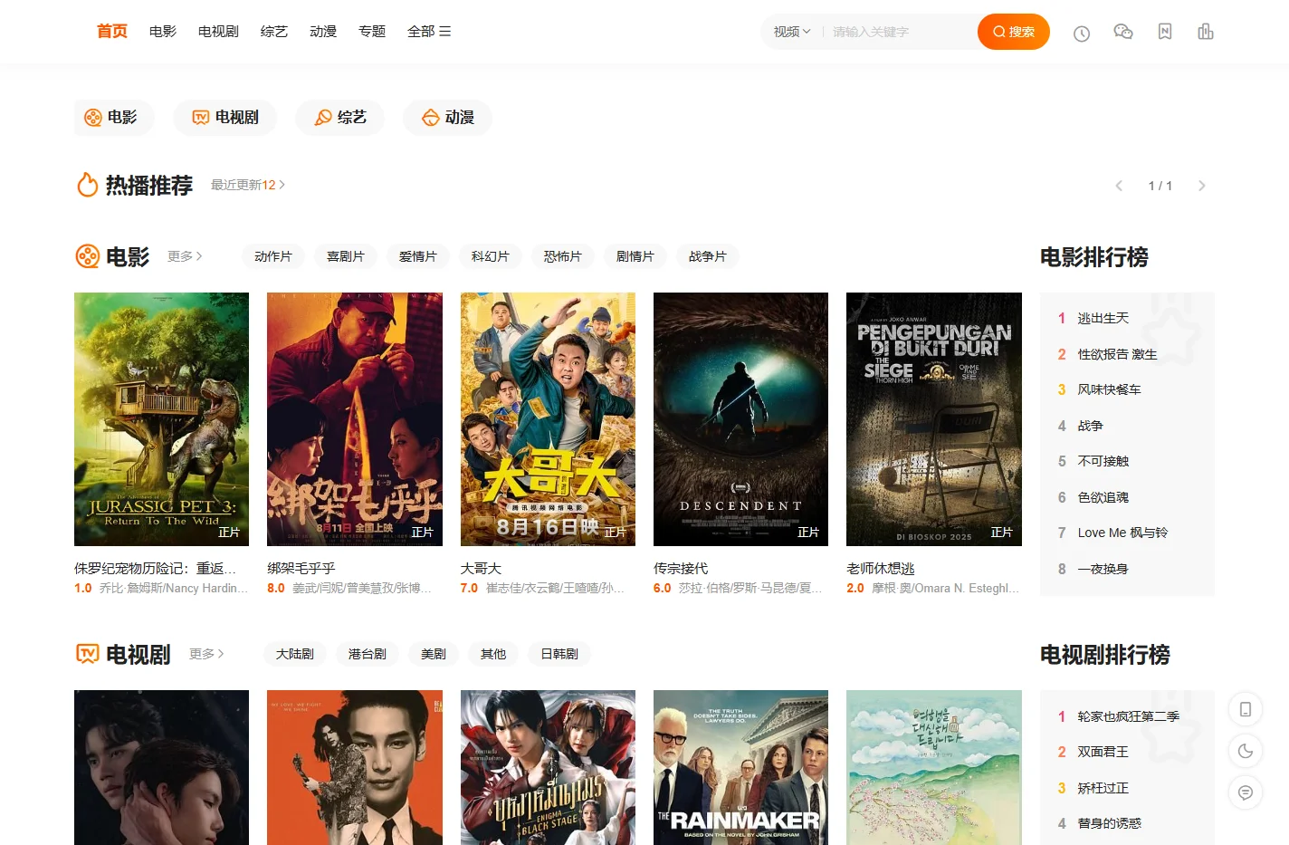Image resolution: width=1289 pixels, height=845 pixels.
Task: Open the watch history clock icon
Action: [x=1082, y=34]
